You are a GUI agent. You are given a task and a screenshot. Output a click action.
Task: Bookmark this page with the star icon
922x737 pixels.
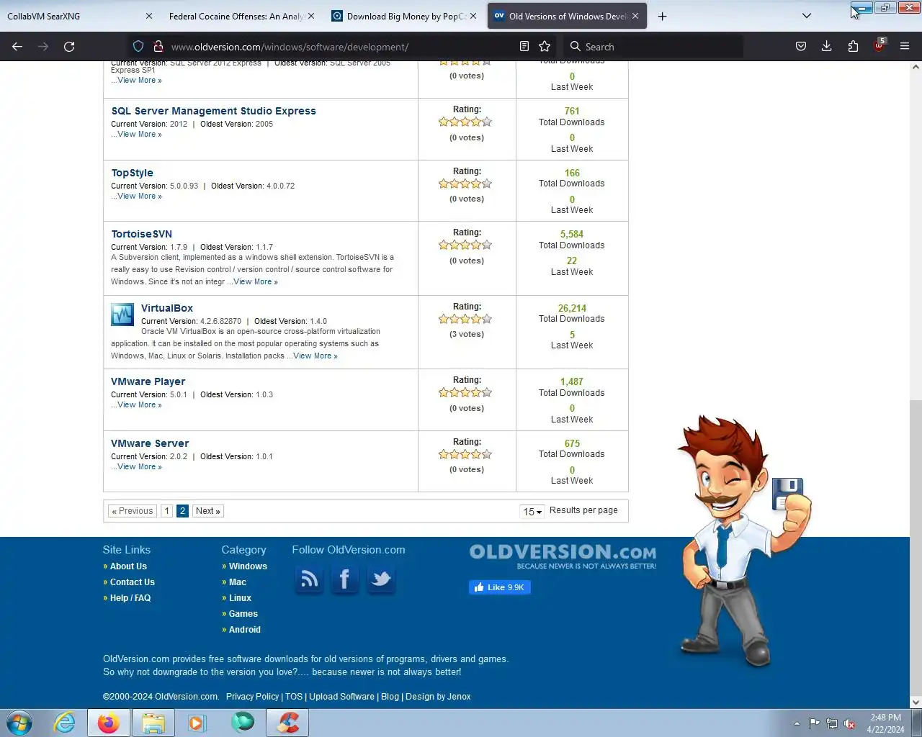(x=545, y=47)
